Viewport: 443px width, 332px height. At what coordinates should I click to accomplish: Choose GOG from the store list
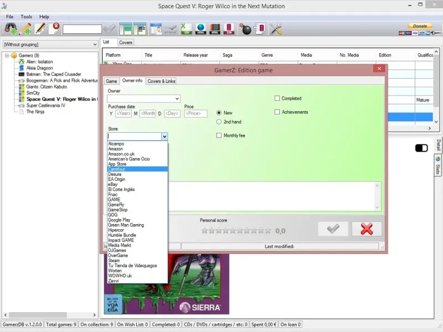pos(137,215)
